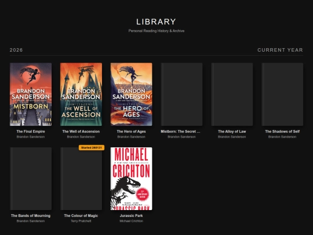Open The Colour of Magic placeholder cover
The image size is (313, 235).
(81, 179)
